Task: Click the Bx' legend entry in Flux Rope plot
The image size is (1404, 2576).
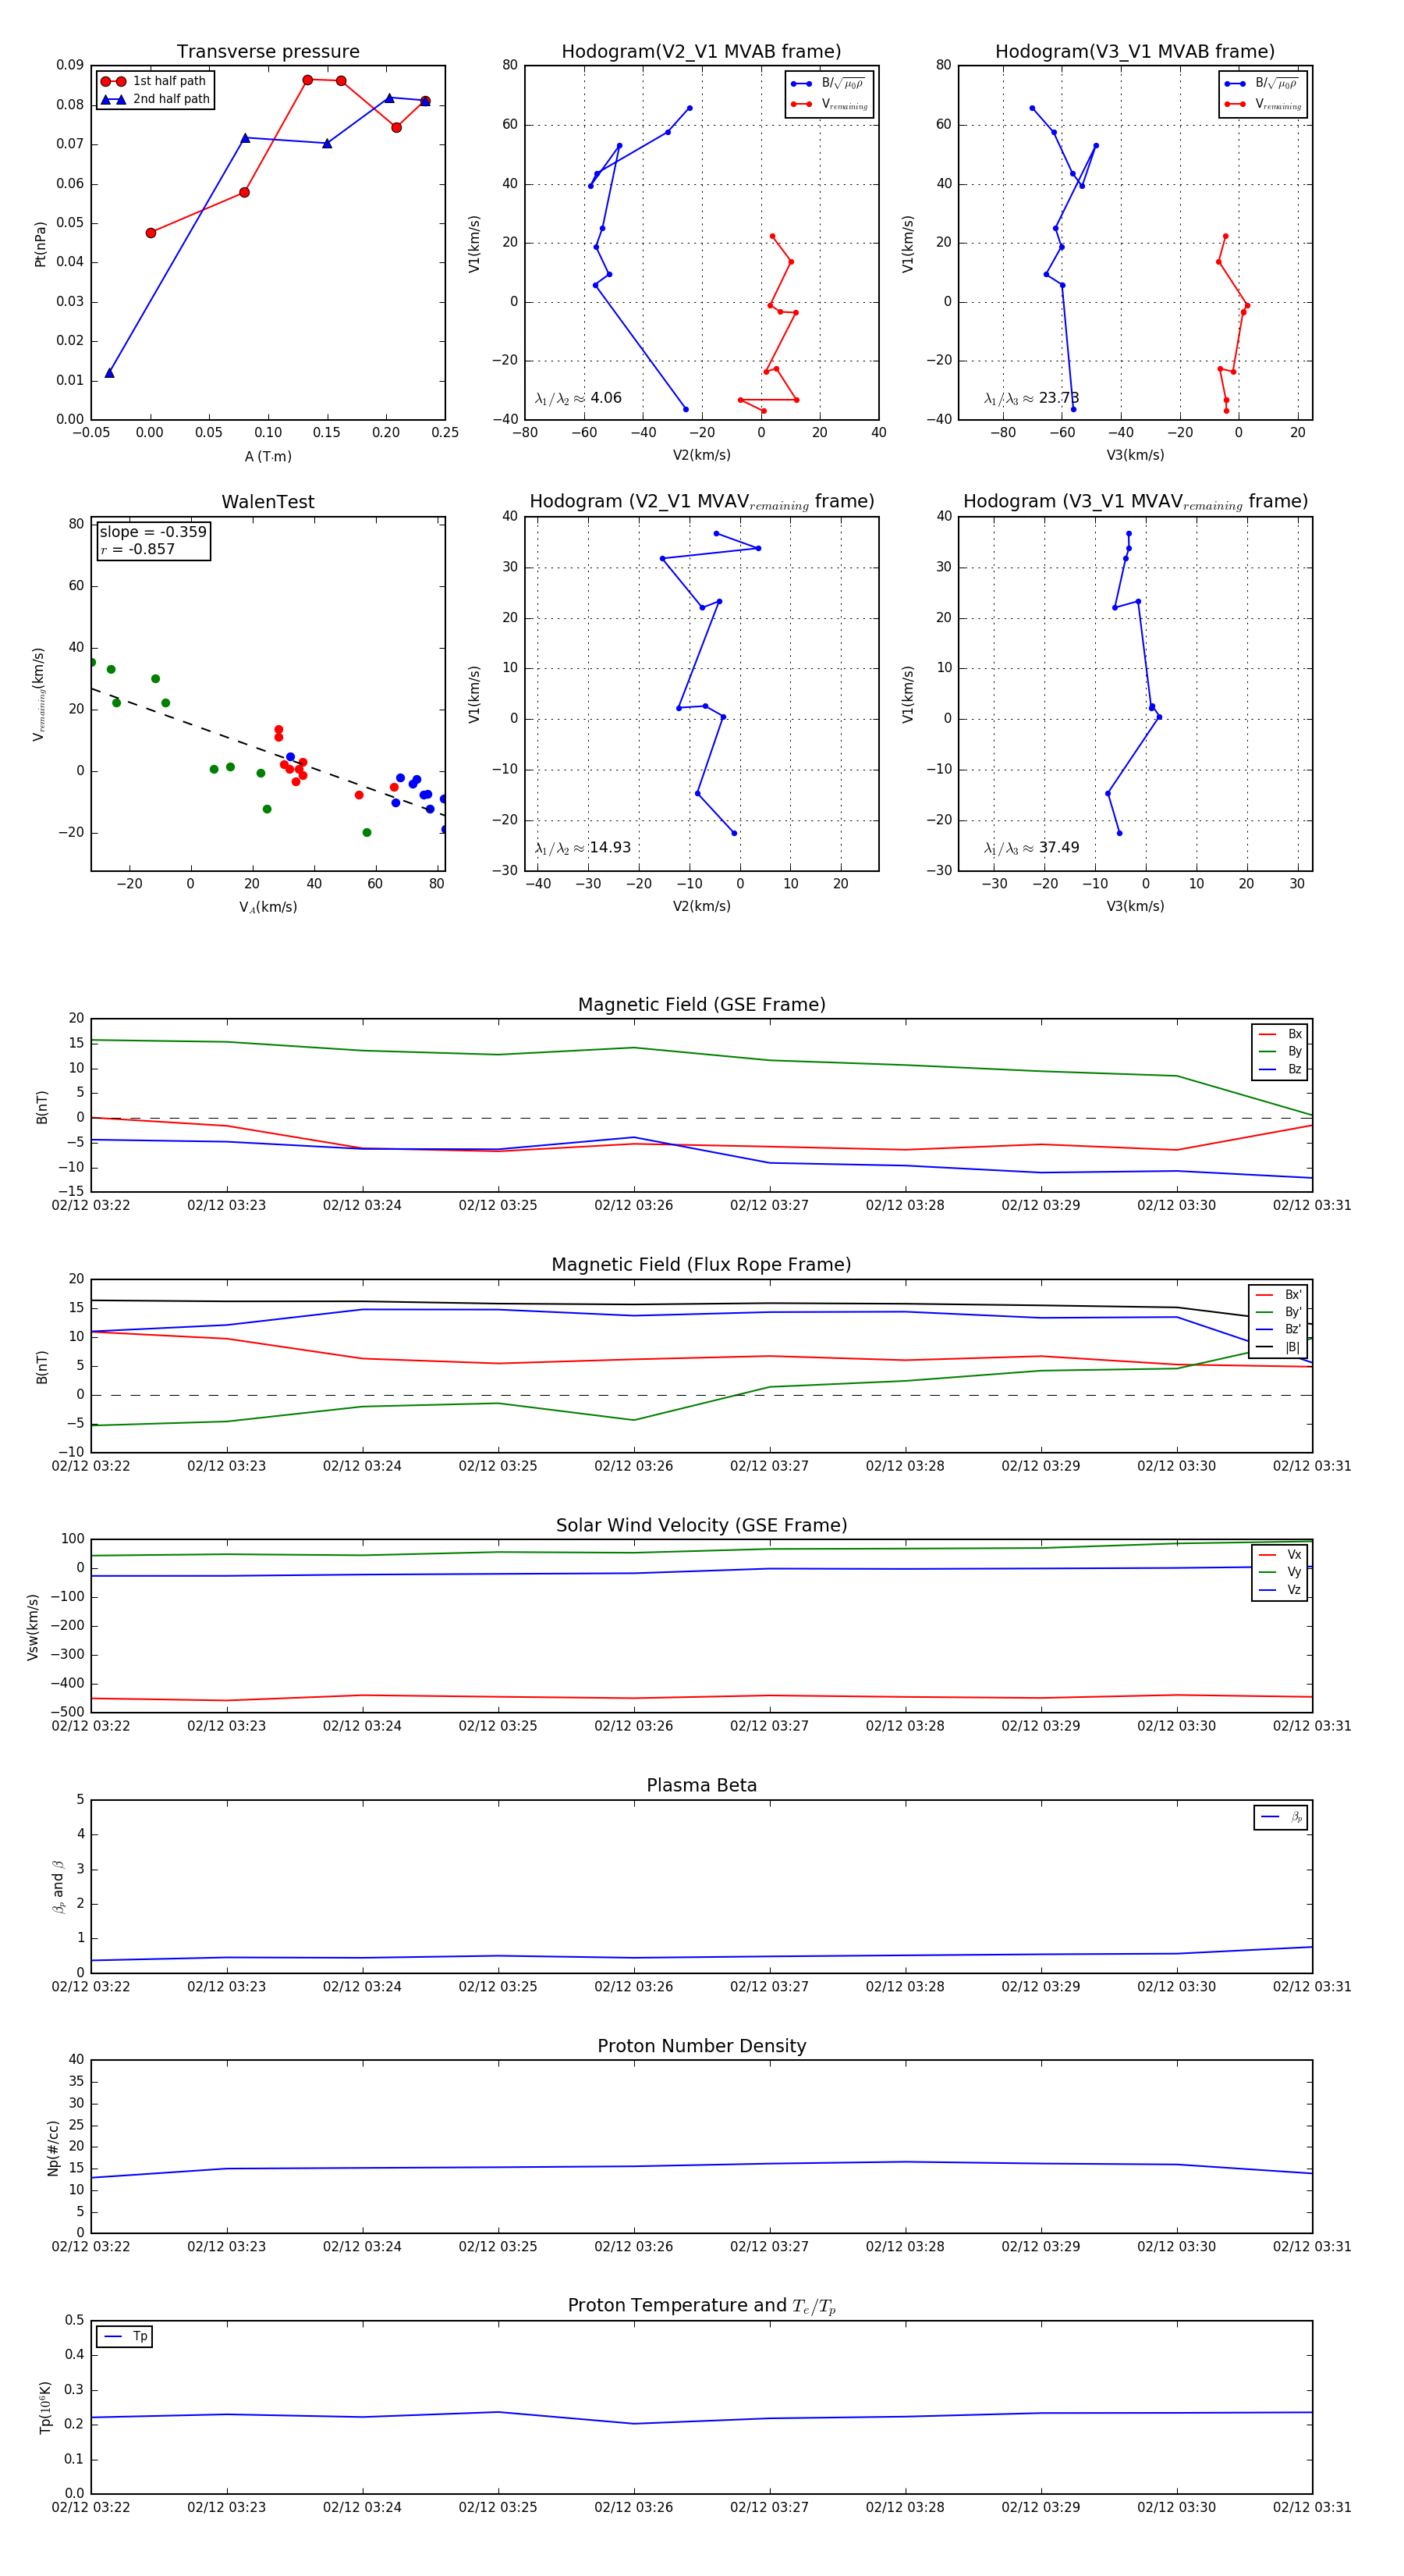Action: 1278,1294
